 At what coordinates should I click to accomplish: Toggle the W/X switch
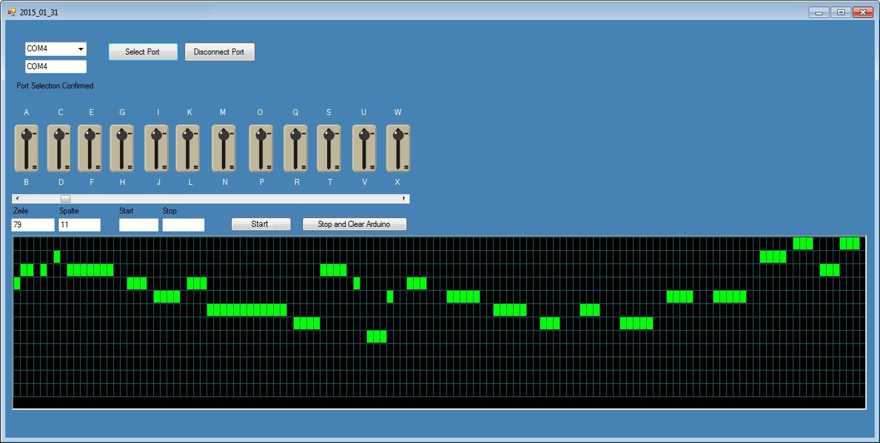tap(398, 148)
